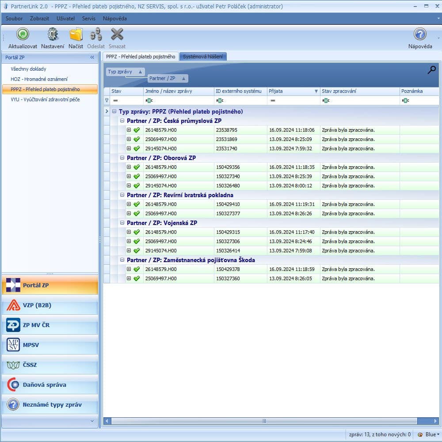Image resolution: width=442 pixels, height=442 pixels.
Task: Select Portál ZP section icon
Action: [x=13, y=285]
